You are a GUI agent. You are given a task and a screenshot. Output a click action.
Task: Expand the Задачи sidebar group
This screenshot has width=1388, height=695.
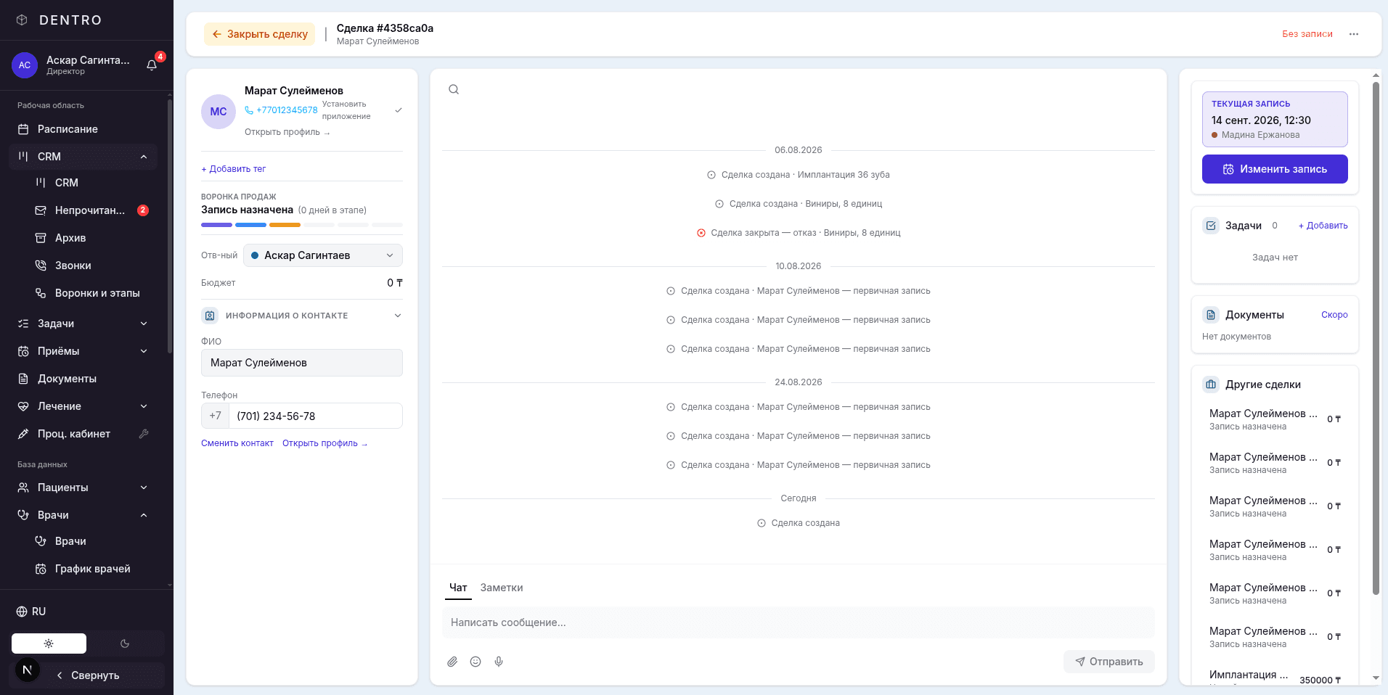144,324
